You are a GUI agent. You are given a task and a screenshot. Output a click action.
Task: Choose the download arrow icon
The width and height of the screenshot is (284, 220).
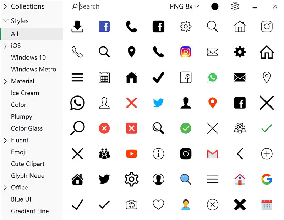pos(77,27)
